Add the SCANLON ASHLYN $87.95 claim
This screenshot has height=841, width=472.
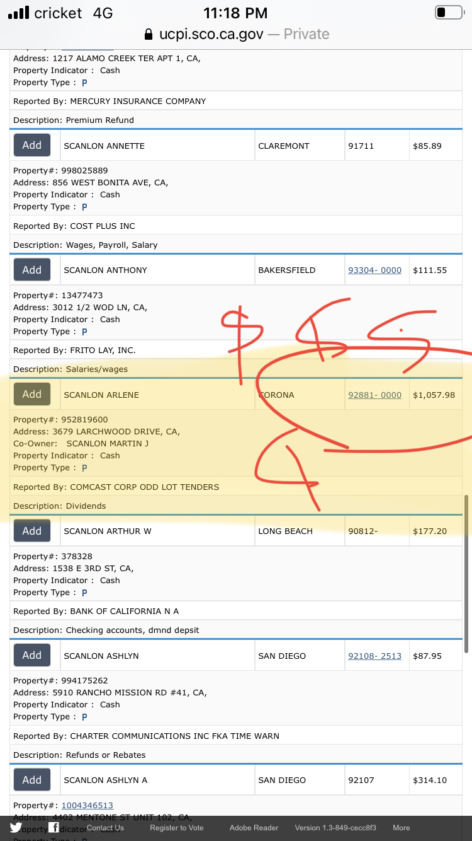(32, 655)
